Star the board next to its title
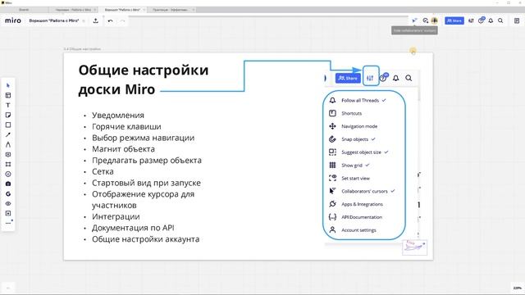 (x=84, y=20)
